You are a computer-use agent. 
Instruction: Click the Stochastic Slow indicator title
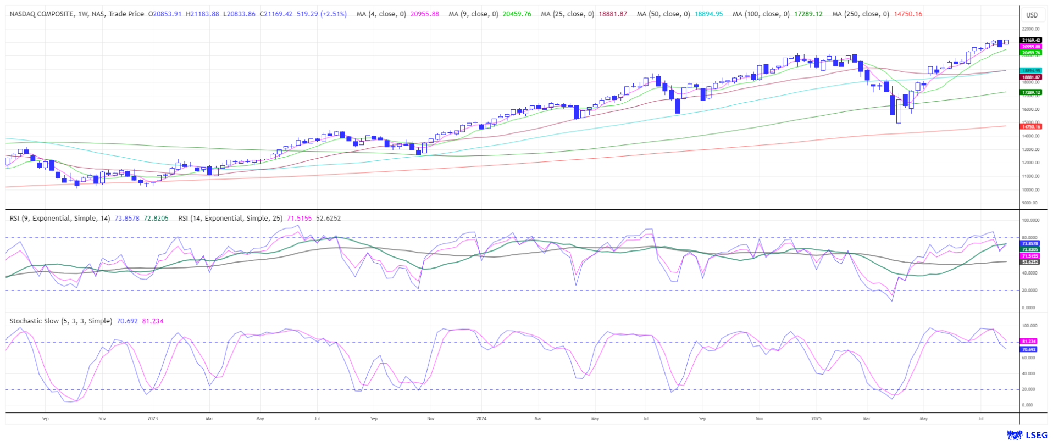coord(61,321)
